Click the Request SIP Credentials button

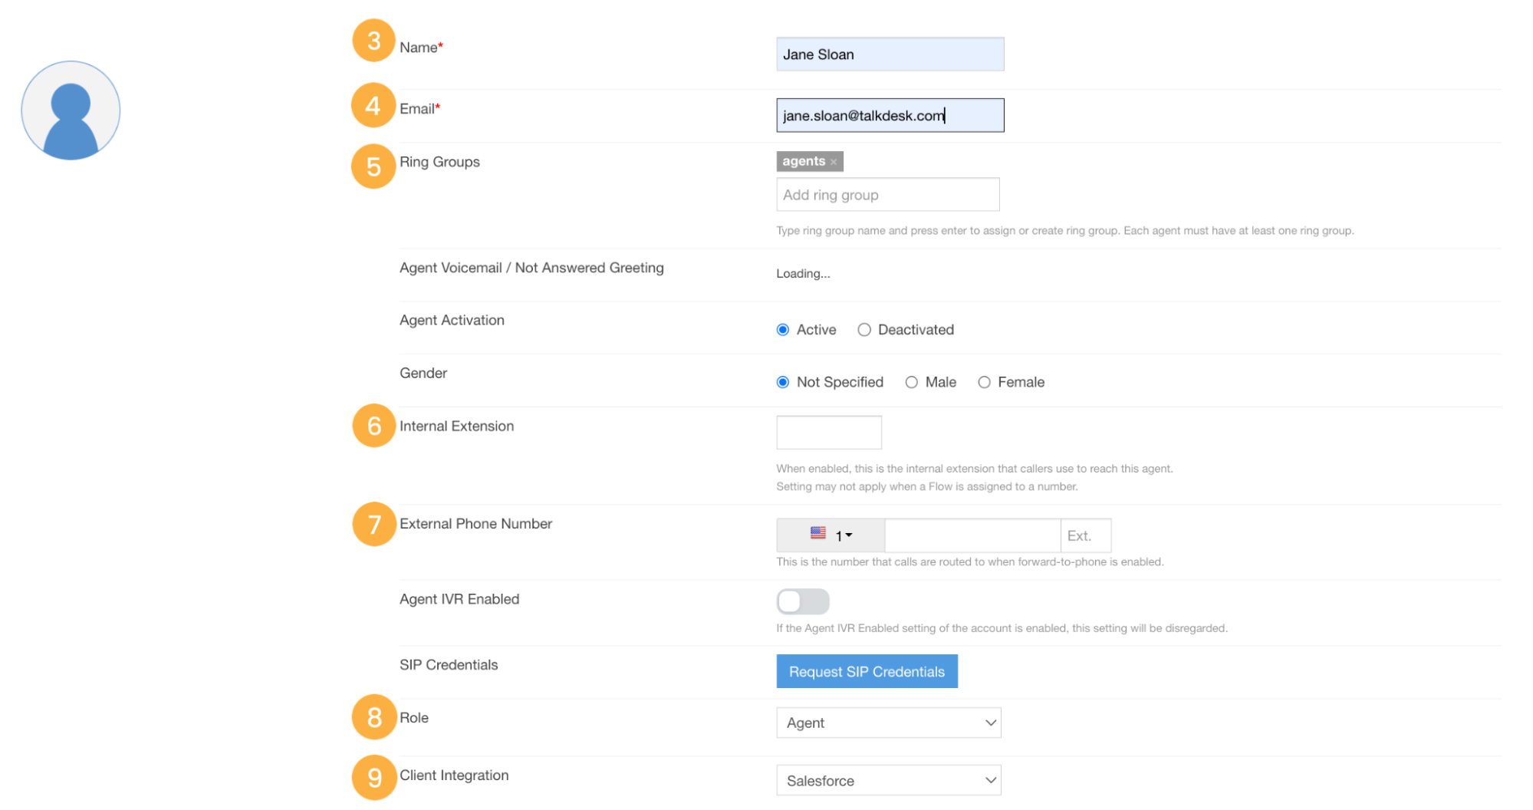[867, 671]
